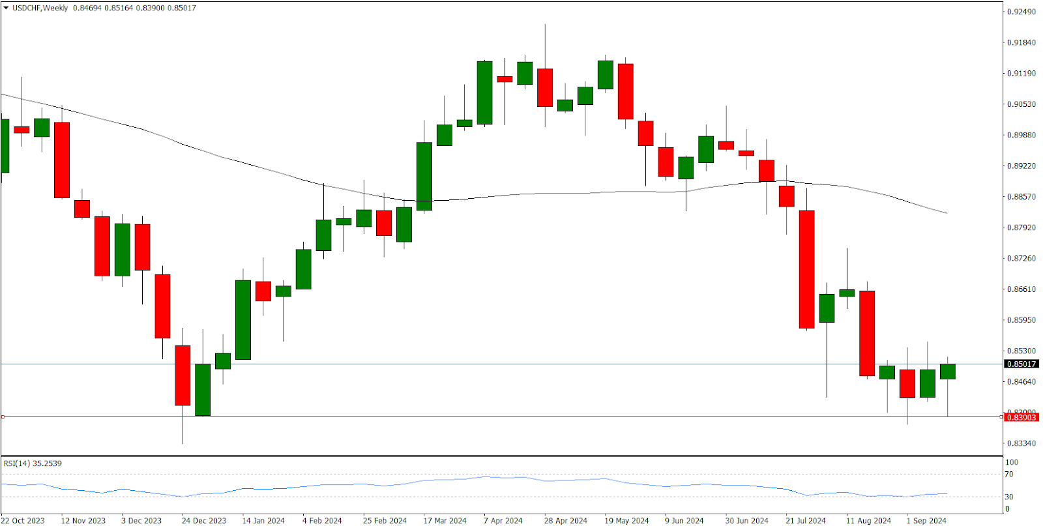The width and height of the screenshot is (1043, 526).
Task: Select the current price label 0.85017
Action: [x=1021, y=364]
